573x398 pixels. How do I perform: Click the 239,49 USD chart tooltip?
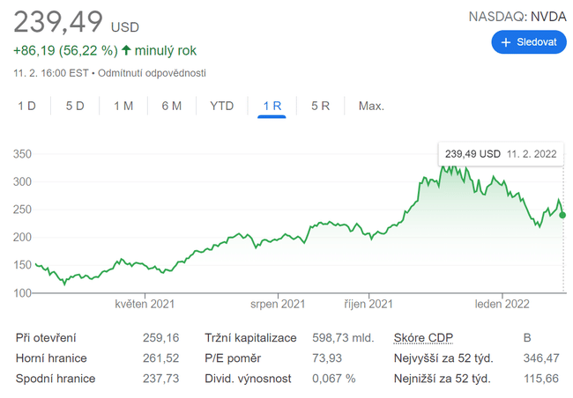501,154
